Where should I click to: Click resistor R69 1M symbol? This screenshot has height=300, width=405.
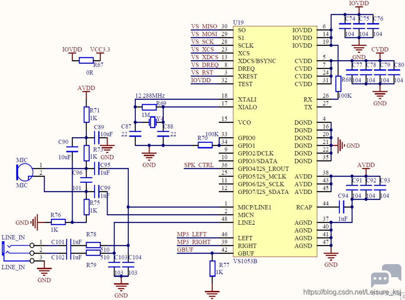(x=149, y=107)
